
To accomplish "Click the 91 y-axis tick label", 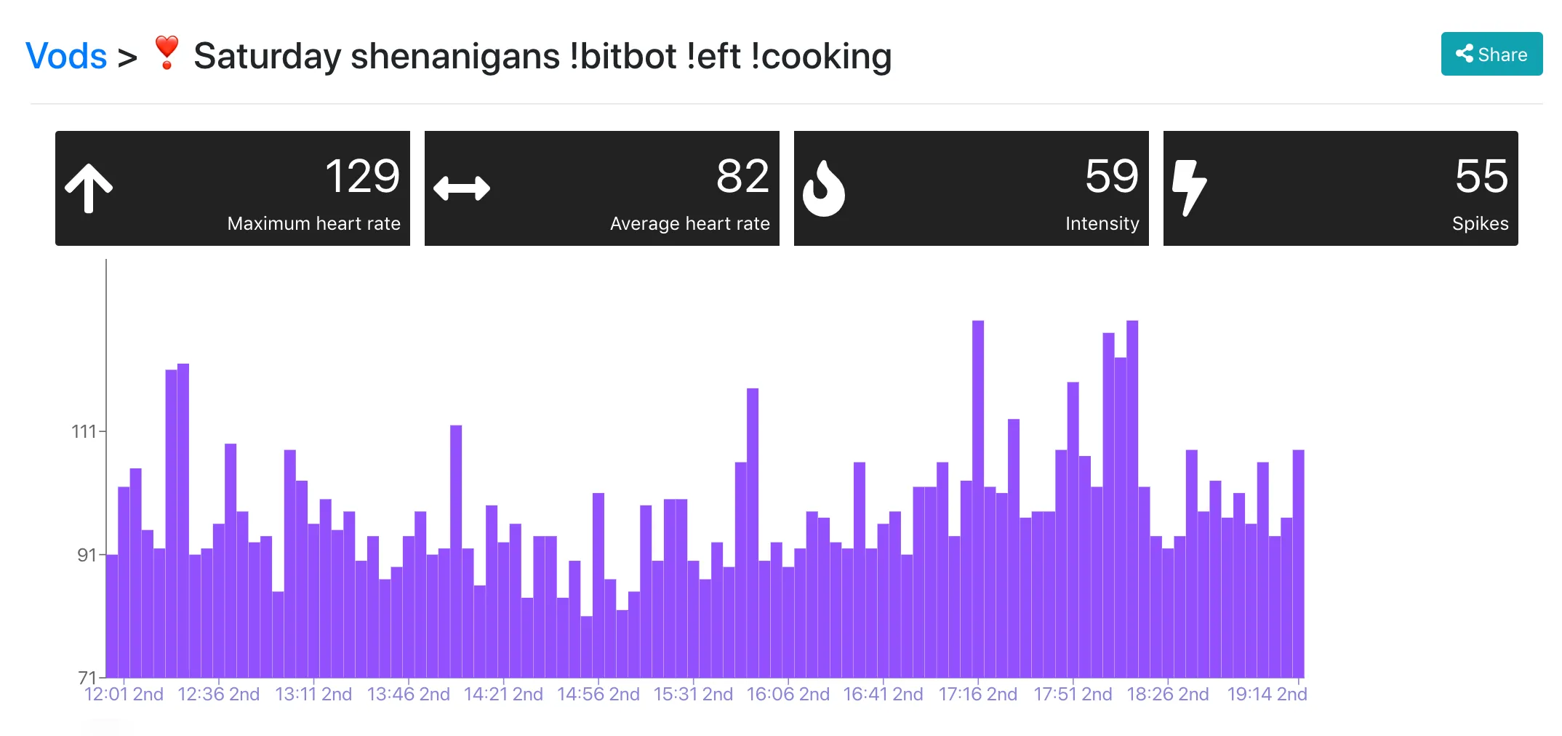I will click(87, 556).
